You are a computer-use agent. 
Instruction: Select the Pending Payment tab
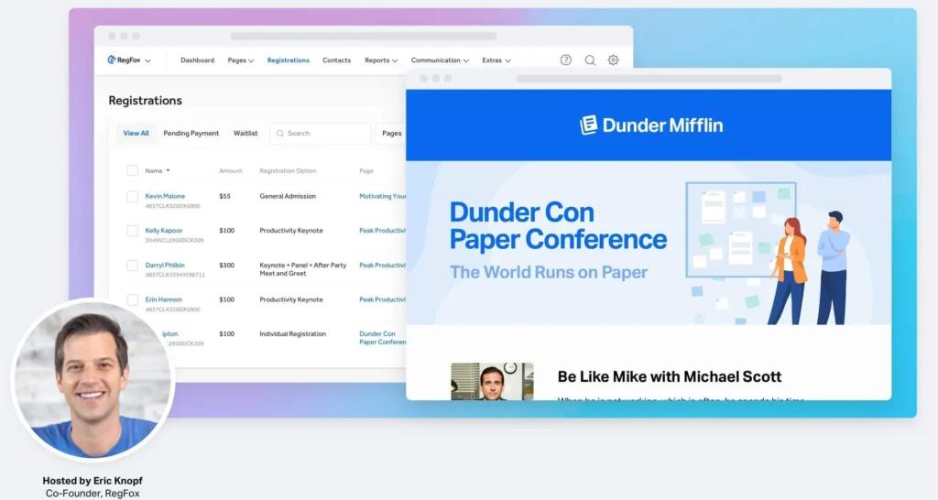pos(191,134)
